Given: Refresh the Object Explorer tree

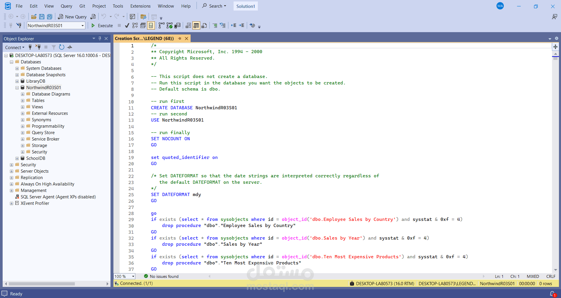Looking at the screenshot, I should (x=61, y=47).
